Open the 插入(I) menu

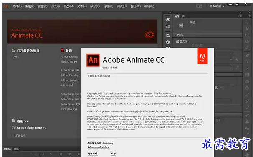tap(56, 6)
